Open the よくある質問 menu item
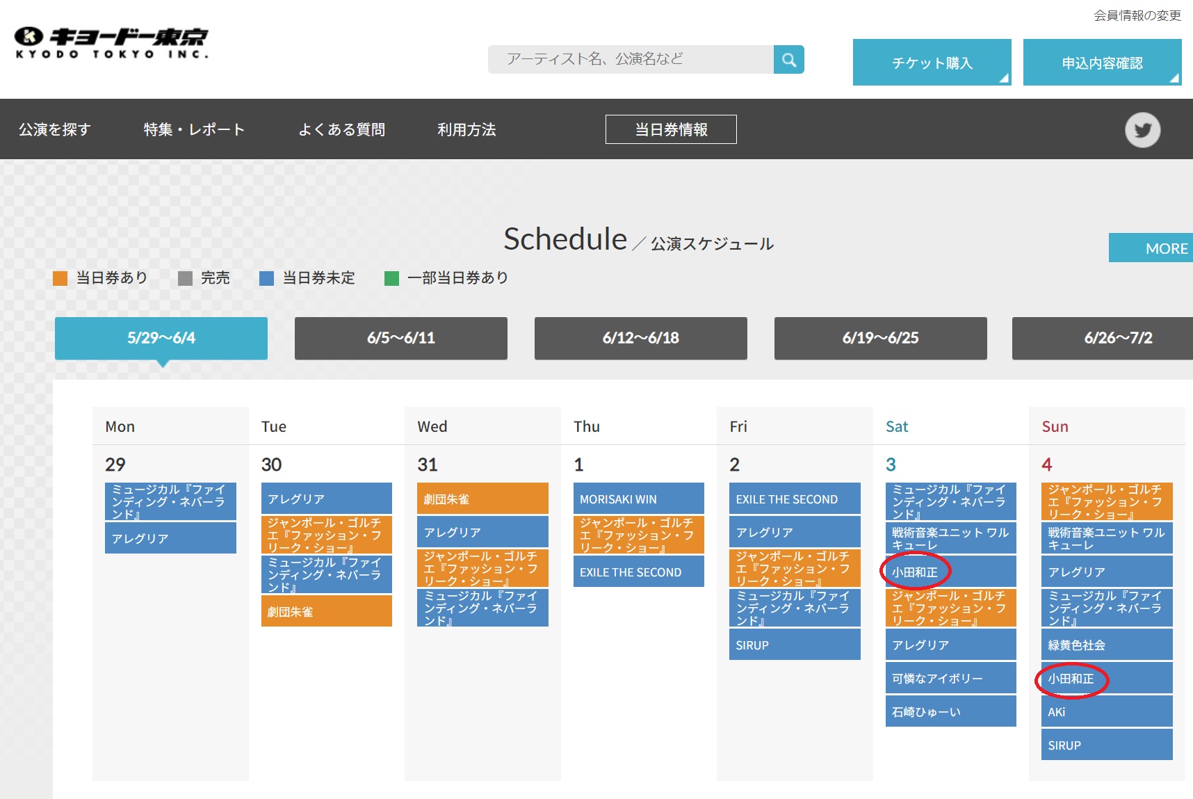The image size is (1193, 799). pos(341,129)
